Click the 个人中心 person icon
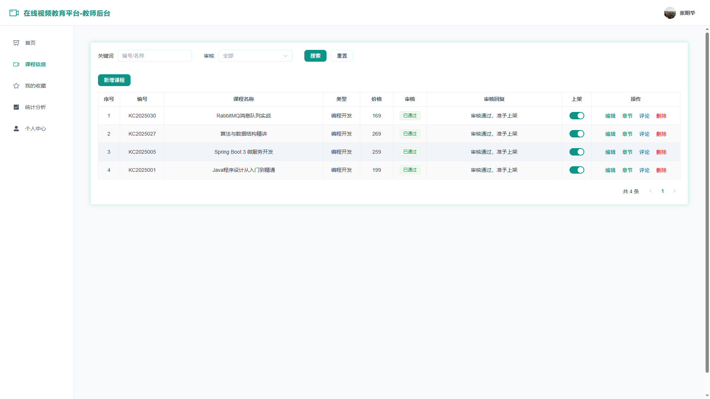Viewport: 710px width, 399px height. point(16,129)
